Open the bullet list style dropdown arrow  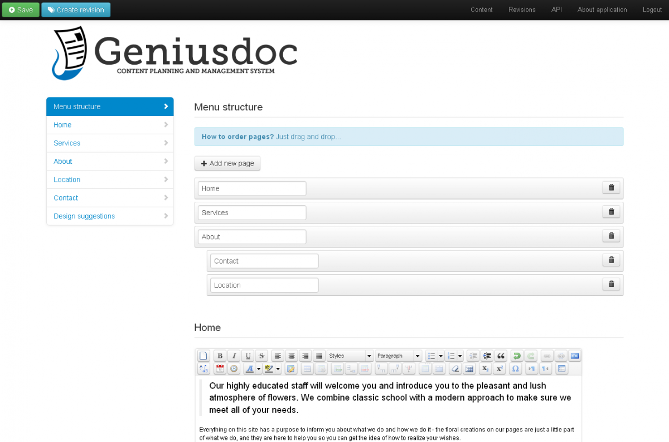(441, 356)
